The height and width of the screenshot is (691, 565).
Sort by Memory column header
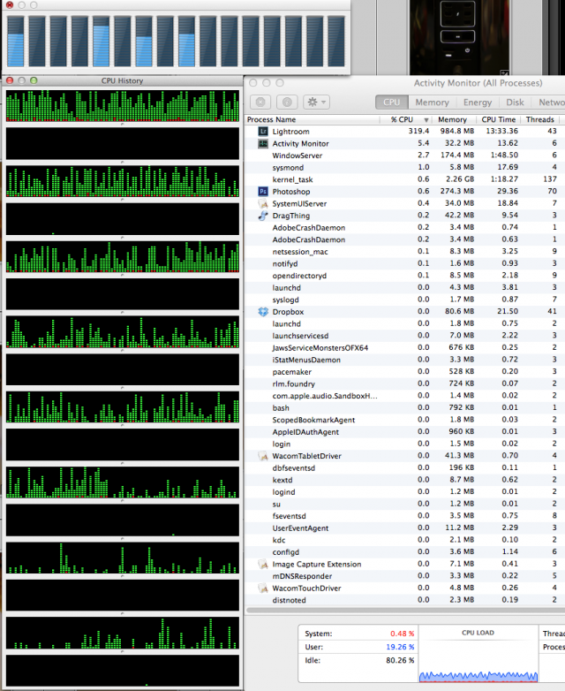[x=454, y=119]
